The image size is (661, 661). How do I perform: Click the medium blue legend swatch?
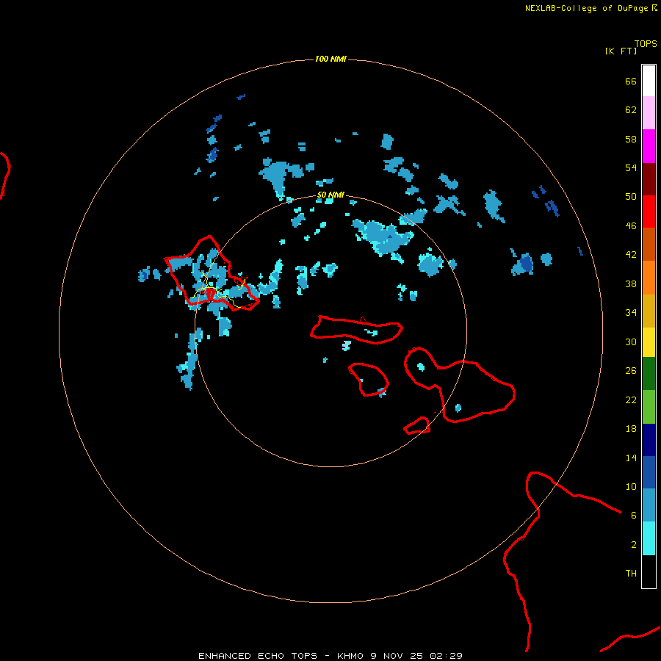click(649, 472)
